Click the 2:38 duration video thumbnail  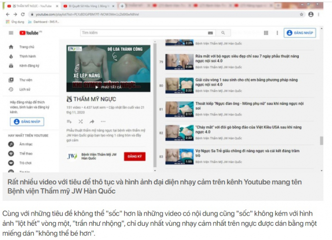179,62
